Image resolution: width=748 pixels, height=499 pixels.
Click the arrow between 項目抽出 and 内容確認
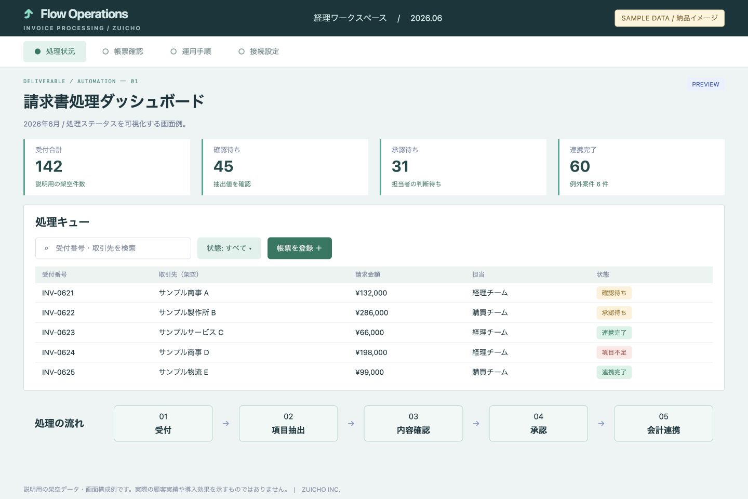pyautogui.click(x=351, y=424)
